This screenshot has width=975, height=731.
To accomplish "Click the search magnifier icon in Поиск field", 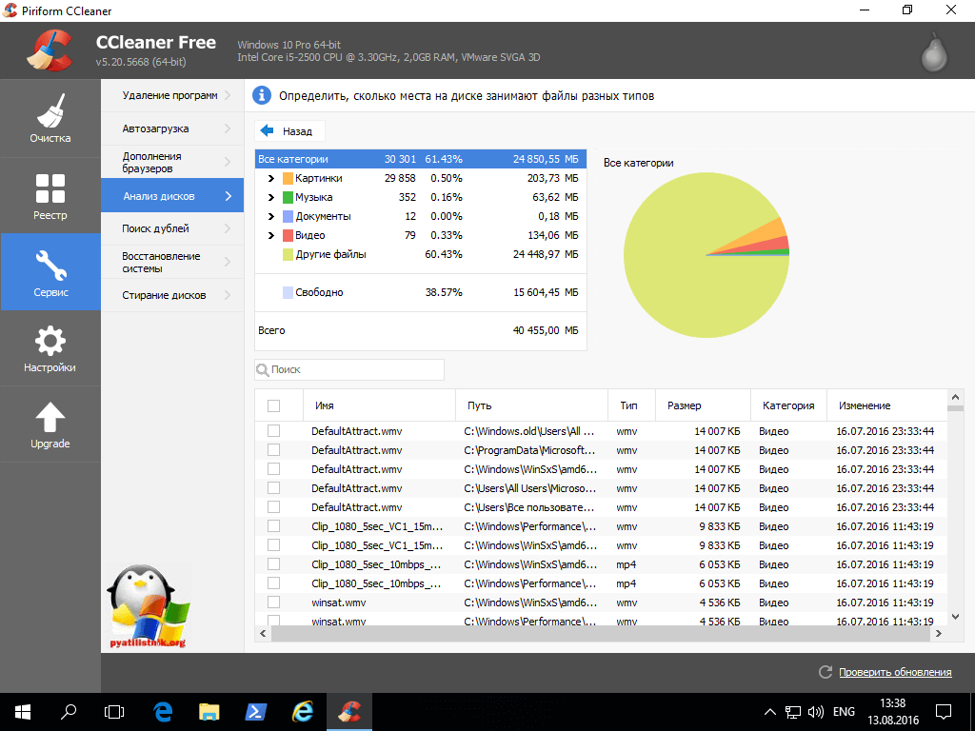I will pyautogui.click(x=263, y=370).
